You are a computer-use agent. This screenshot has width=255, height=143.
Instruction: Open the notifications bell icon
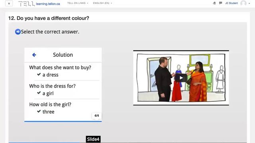pos(214,3)
